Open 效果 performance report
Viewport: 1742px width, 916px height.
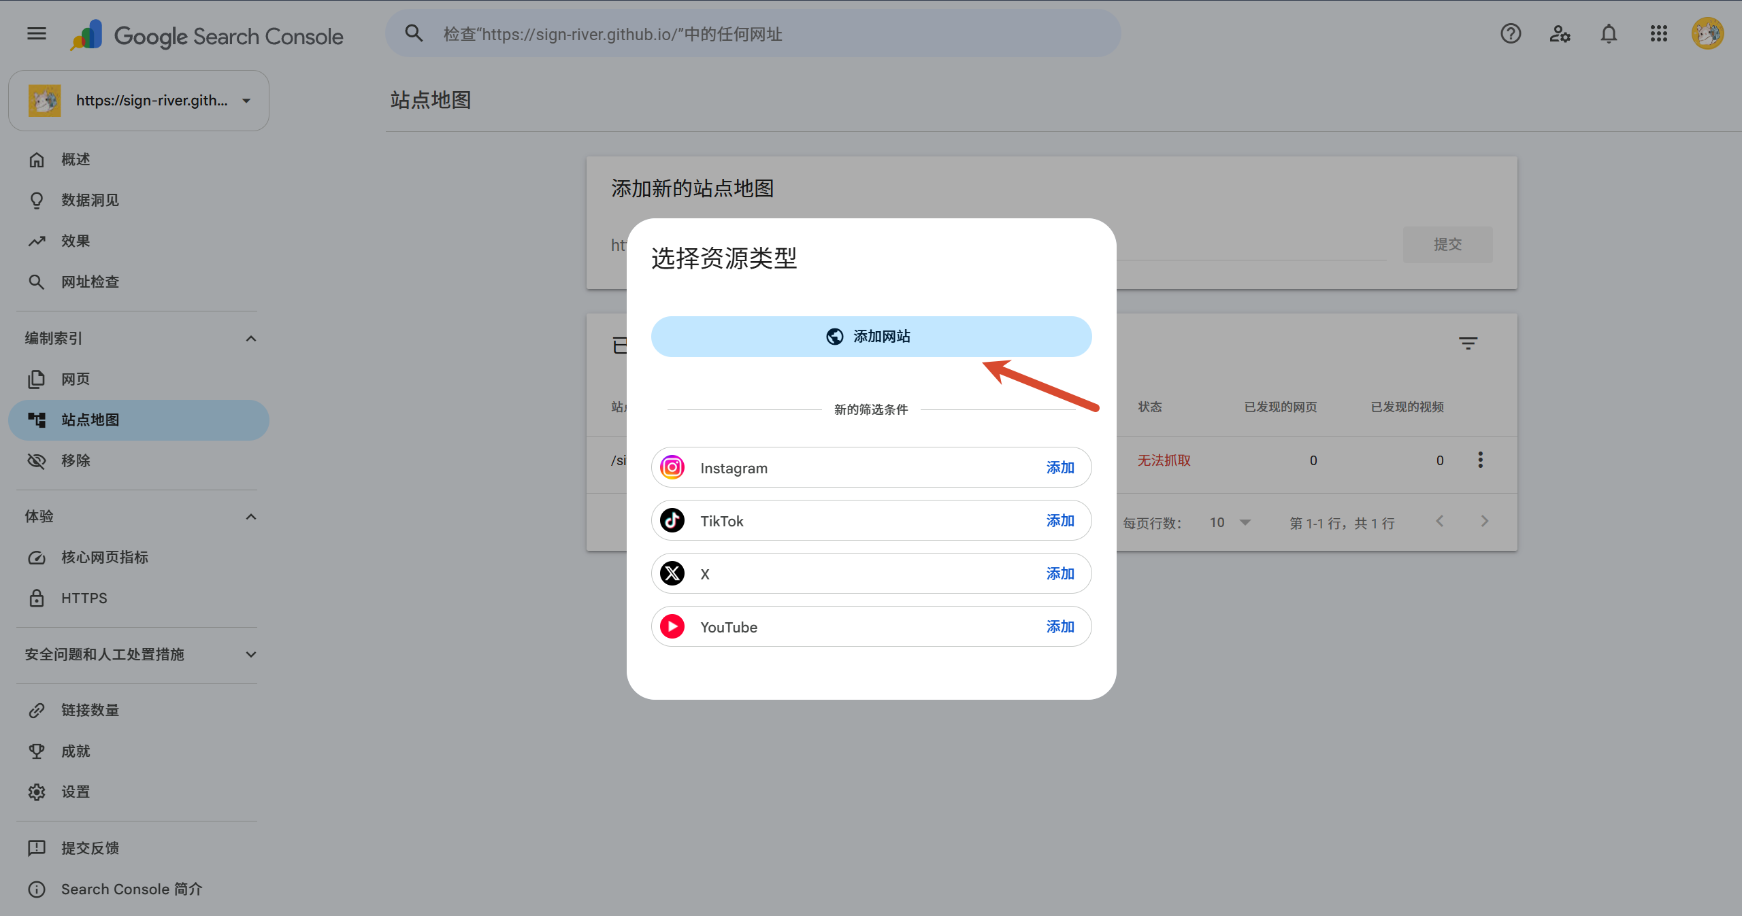click(x=139, y=241)
